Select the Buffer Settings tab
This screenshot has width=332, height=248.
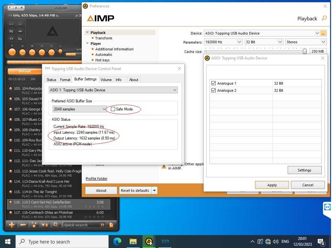tap(85, 79)
